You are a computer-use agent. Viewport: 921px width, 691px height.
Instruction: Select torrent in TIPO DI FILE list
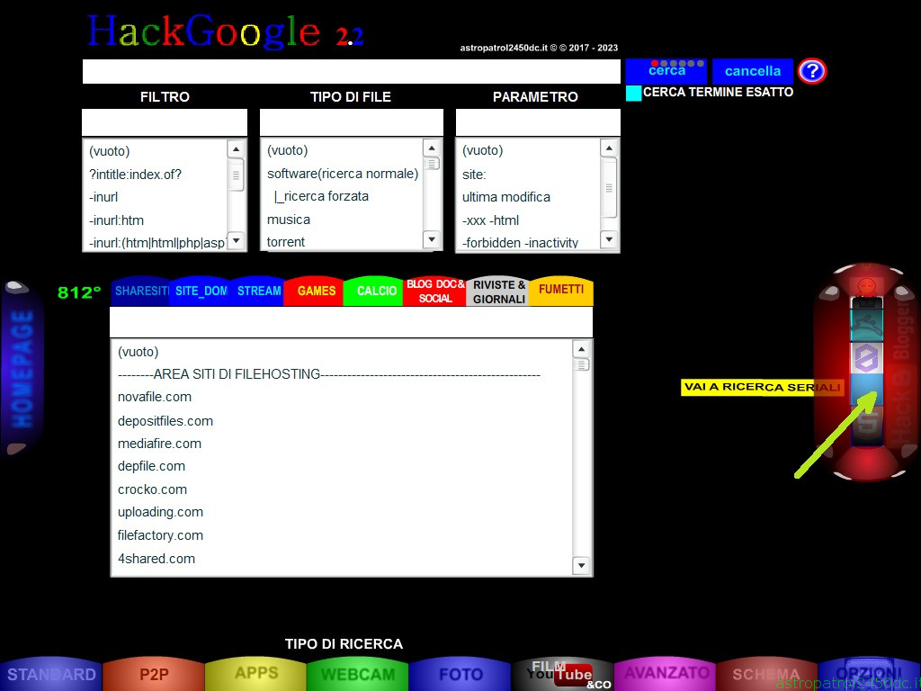286,242
